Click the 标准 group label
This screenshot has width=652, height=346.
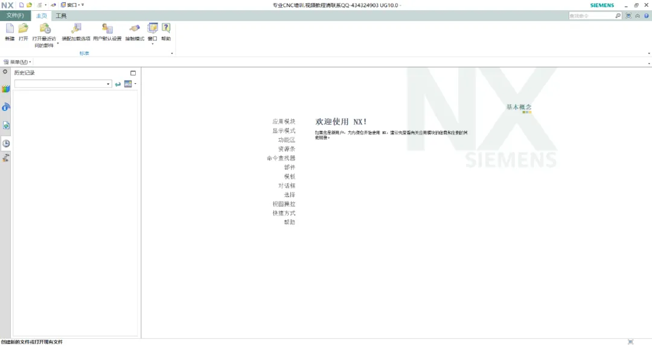point(85,53)
